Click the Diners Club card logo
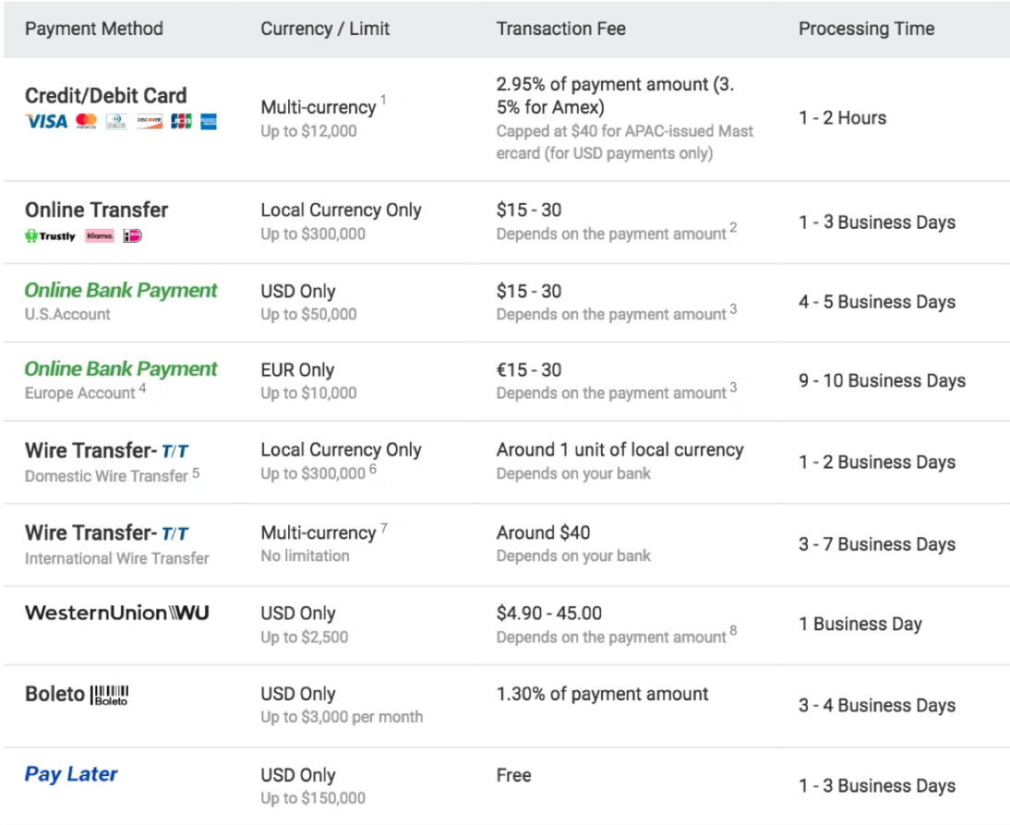This screenshot has width=1010, height=825. pyautogui.click(x=116, y=121)
